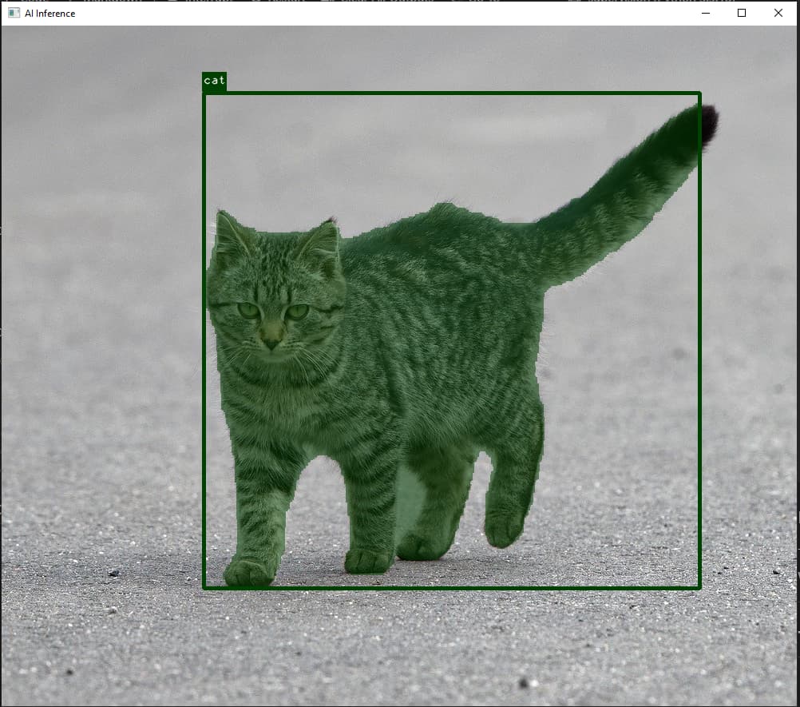Maximize the AI Inference window
Screen dimensions: 800x707
pos(742,13)
